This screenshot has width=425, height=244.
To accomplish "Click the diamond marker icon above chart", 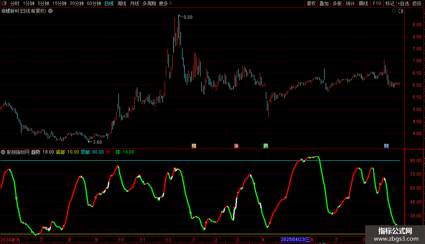I will point(394,11).
